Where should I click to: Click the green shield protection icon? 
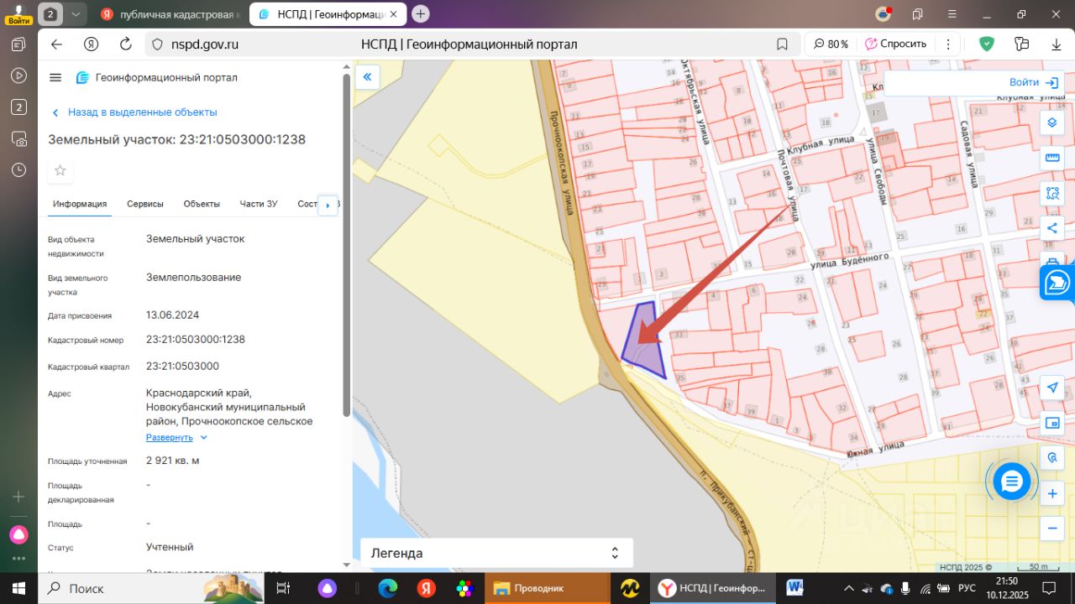pos(987,44)
